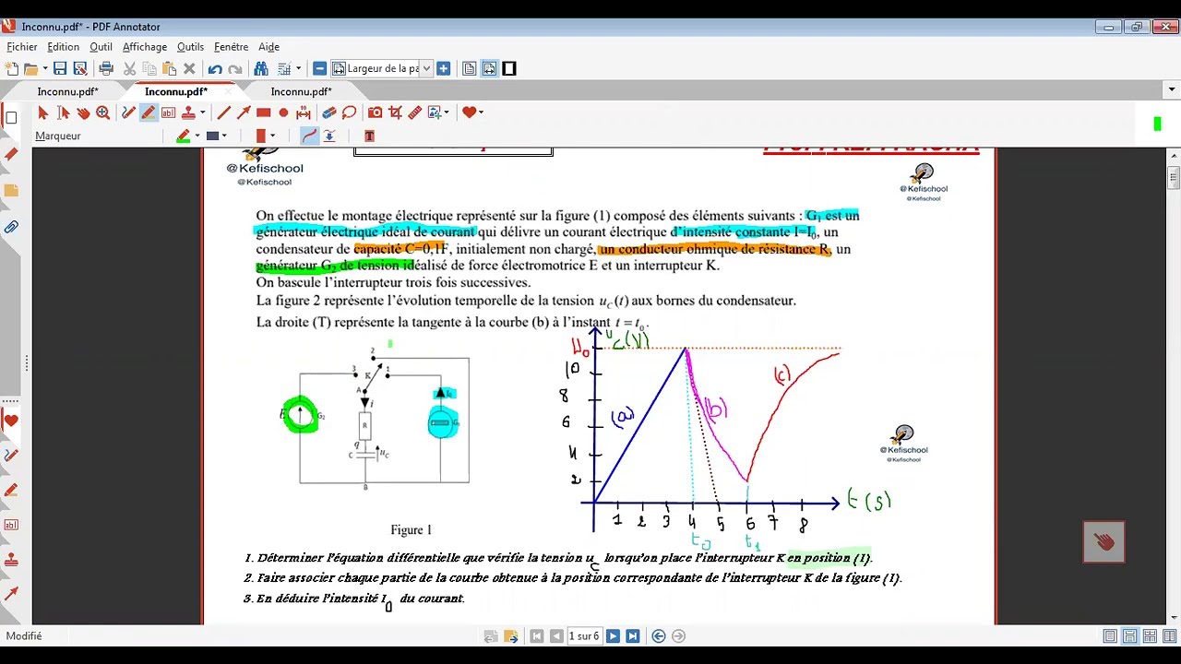Click the page number field '1 sur 6'
This screenshot has width=1181, height=664.
click(584, 636)
